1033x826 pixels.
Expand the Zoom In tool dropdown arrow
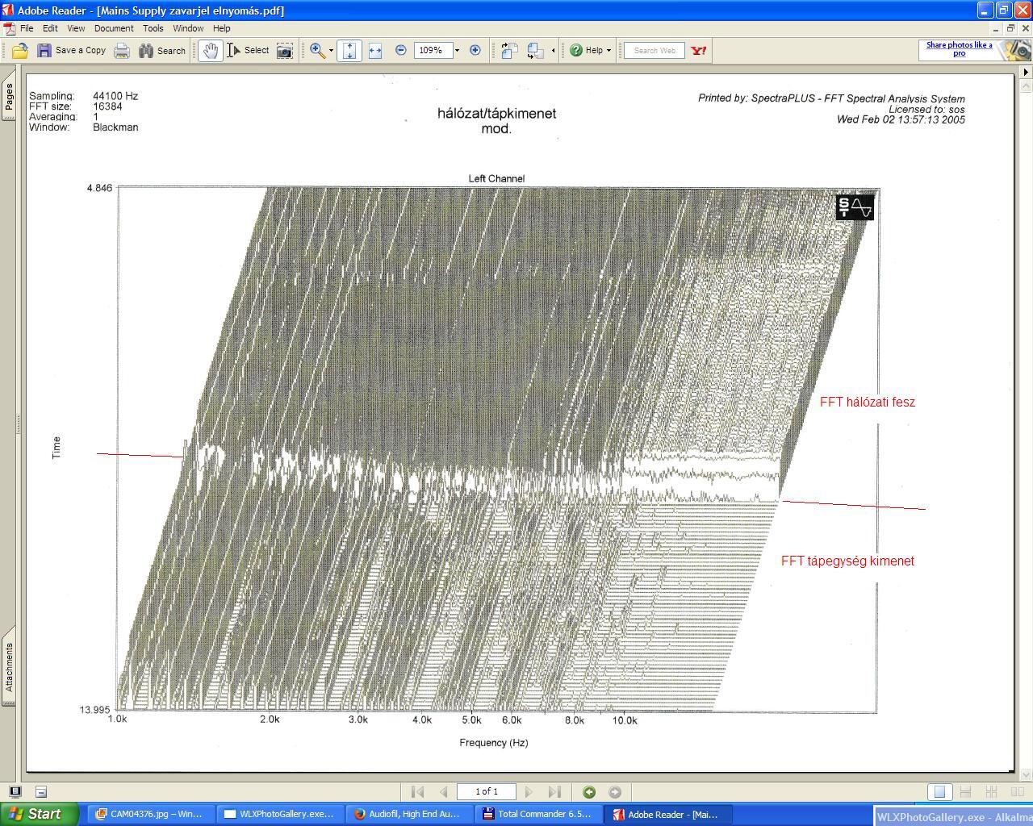pyautogui.click(x=331, y=51)
